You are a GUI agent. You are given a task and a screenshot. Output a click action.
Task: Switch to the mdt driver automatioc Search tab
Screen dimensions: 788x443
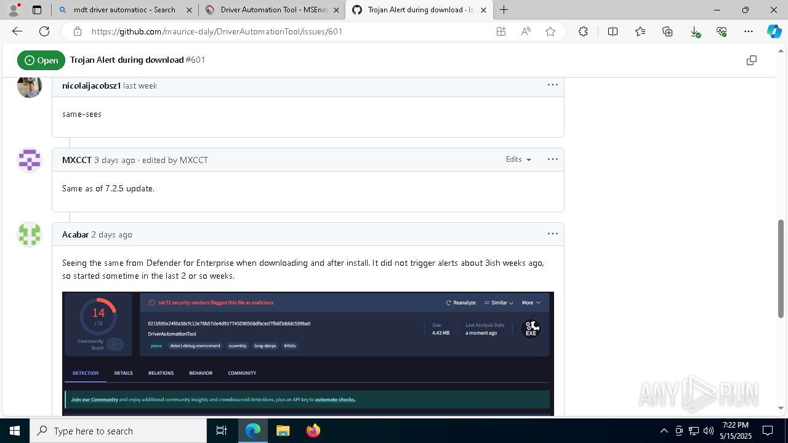pyautogui.click(x=124, y=10)
